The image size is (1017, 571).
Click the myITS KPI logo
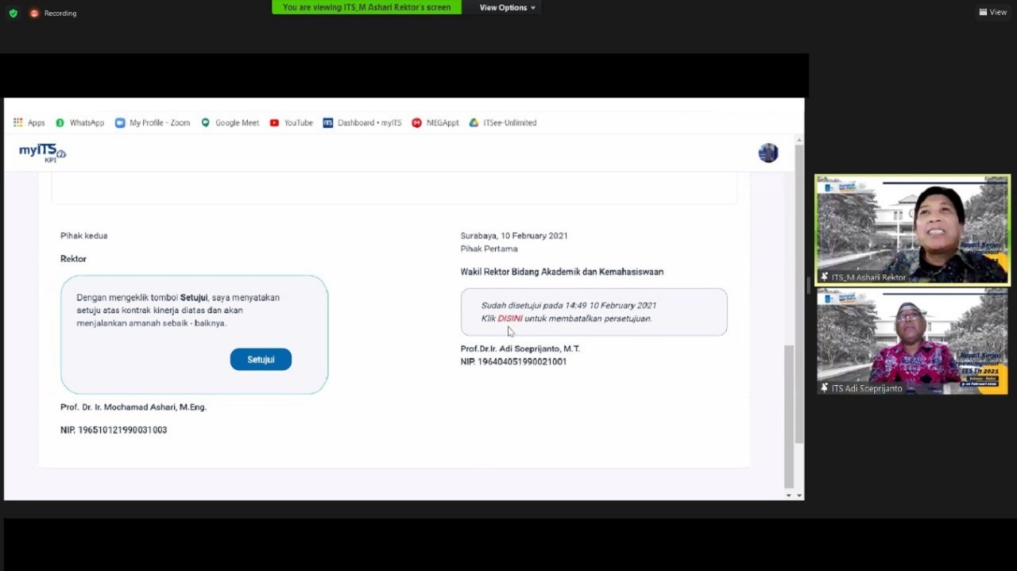coord(42,152)
